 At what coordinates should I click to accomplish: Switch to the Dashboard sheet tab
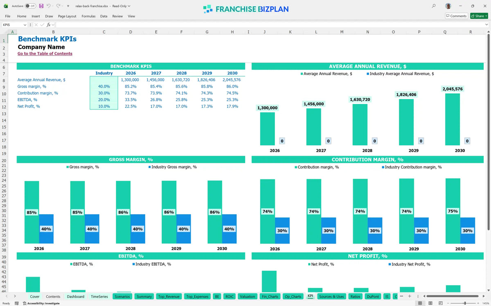pyautogui.click(x=76, y=297)
